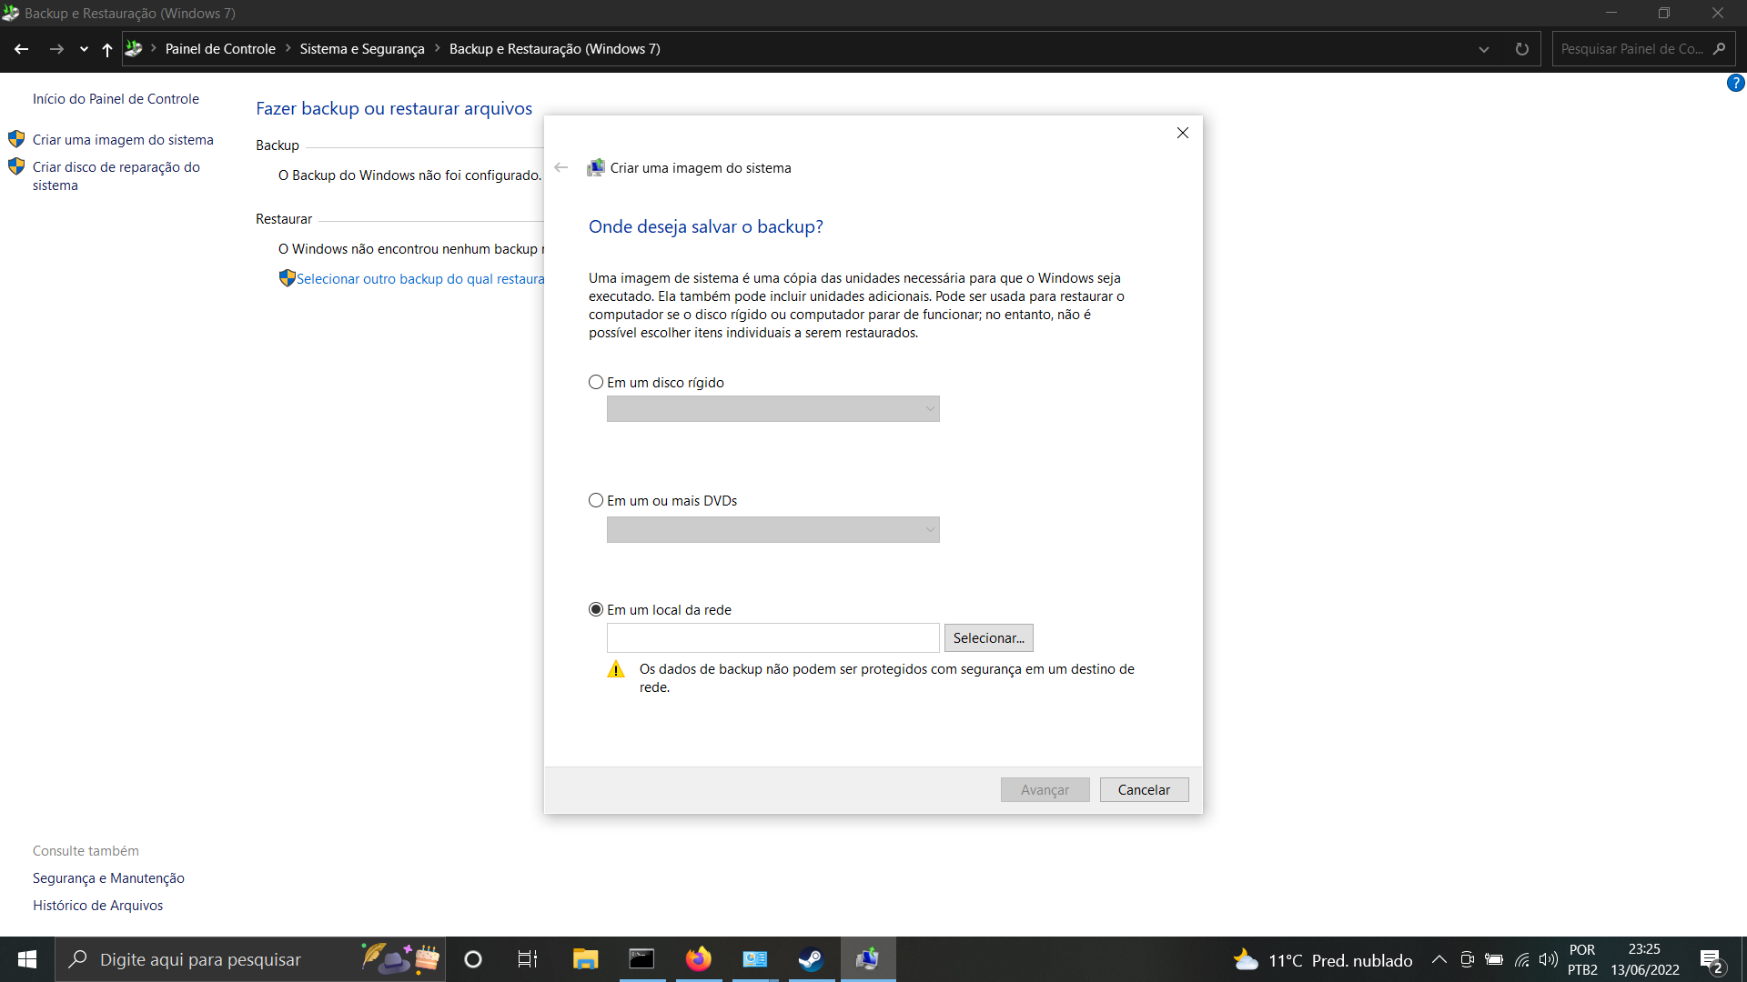Screen dimensions: 1747x982
Task: Open the hard disk dropdown list
Action: click(773, 408)
